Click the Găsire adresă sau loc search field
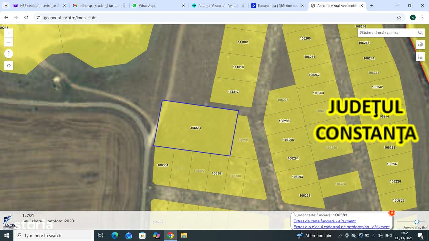The width and height of the screenshot is (429, 241). 387,33
